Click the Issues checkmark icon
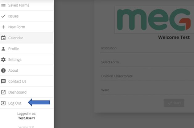Viewport: 194px width, 128px height. coord(3,16)
